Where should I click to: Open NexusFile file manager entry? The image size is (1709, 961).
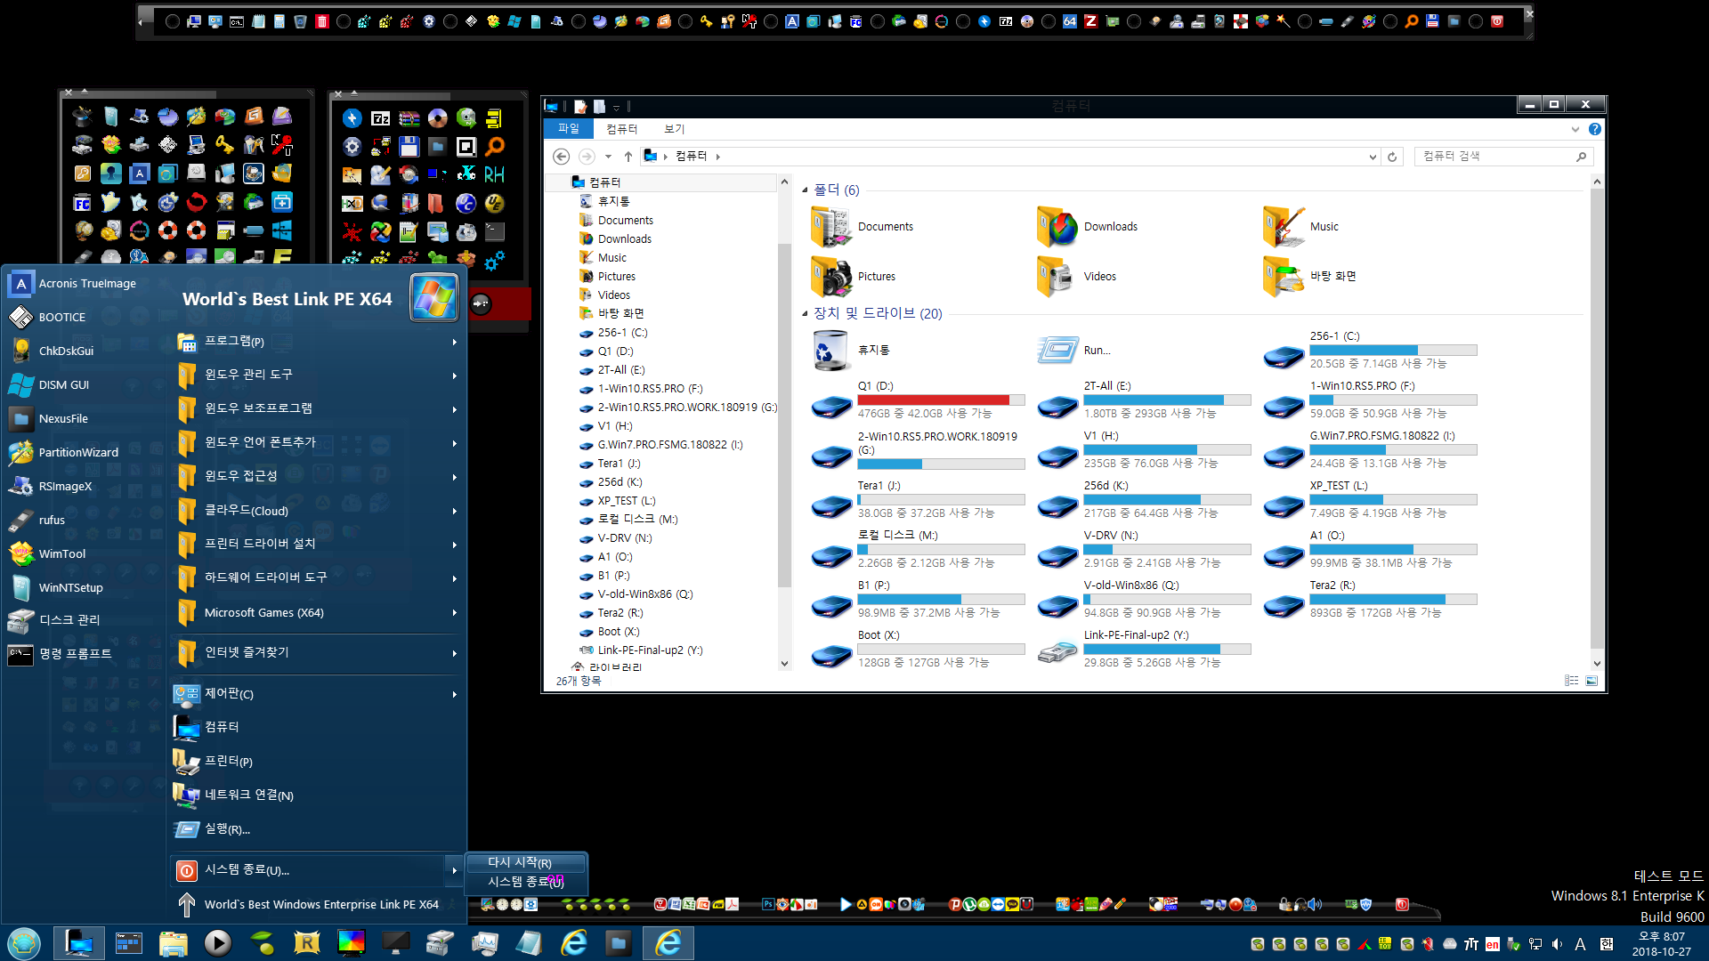[50, 418]
